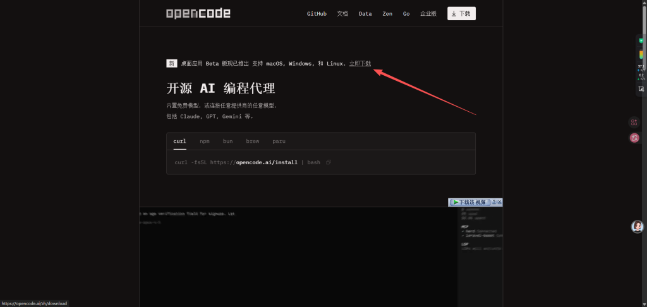Go to the Data page
The height and width of the screenshot is (307, 647).
(365, 14)
